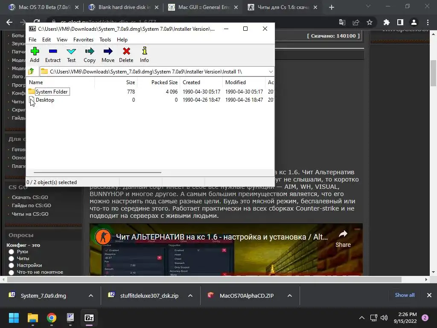Open the notification center badge

425,318
